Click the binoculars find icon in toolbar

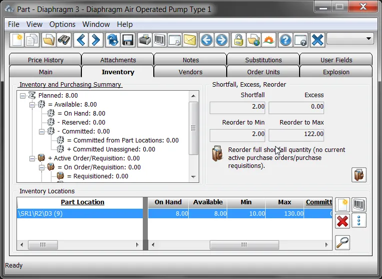pyautogui.click(x=64, y=40)
